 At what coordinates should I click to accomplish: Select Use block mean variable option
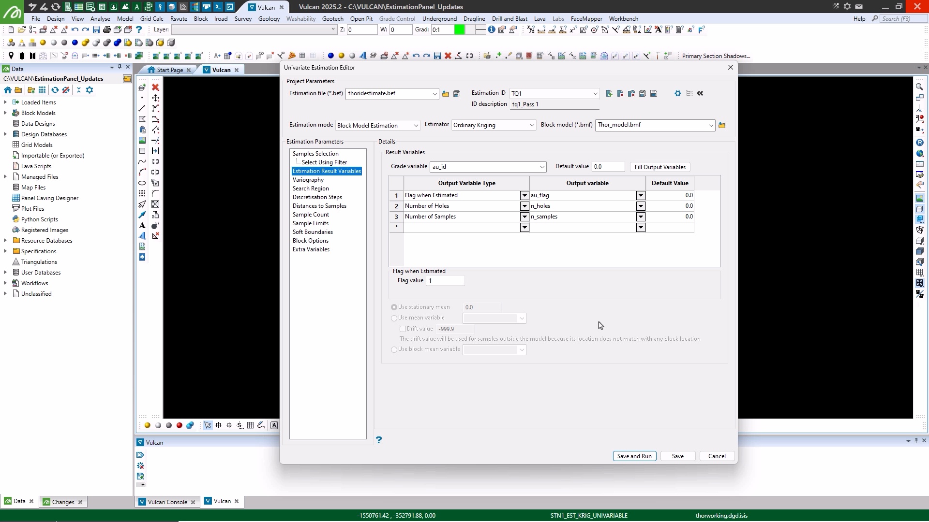coord(394,349)
